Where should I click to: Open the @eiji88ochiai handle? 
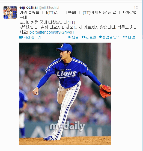tap(49, 8)
